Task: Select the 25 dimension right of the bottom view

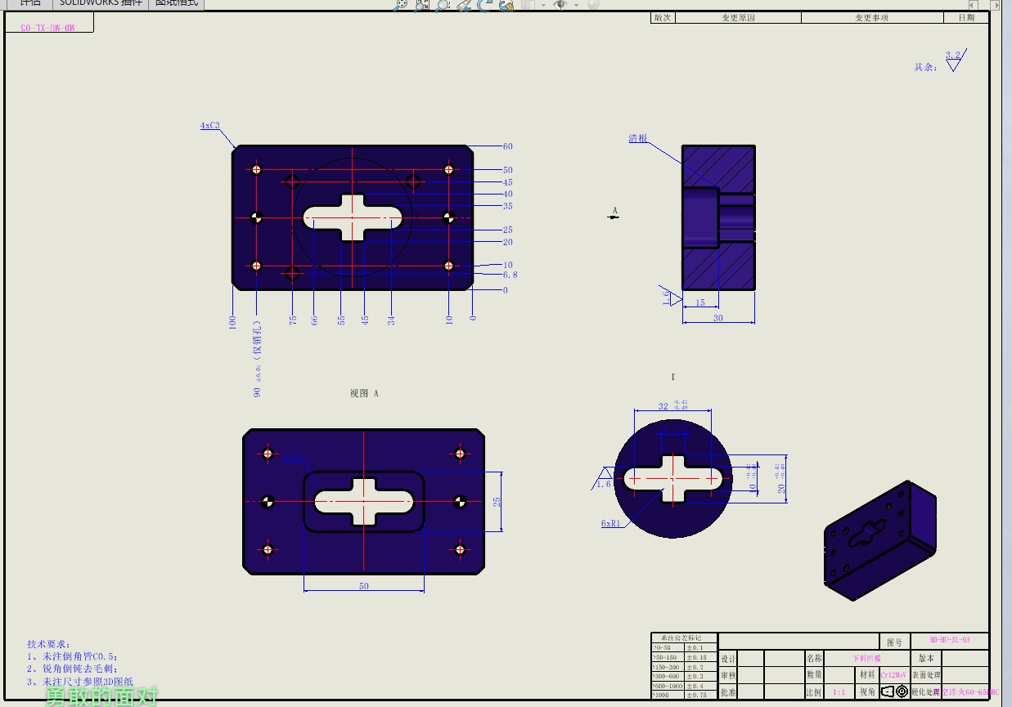Action: (496, 501)
